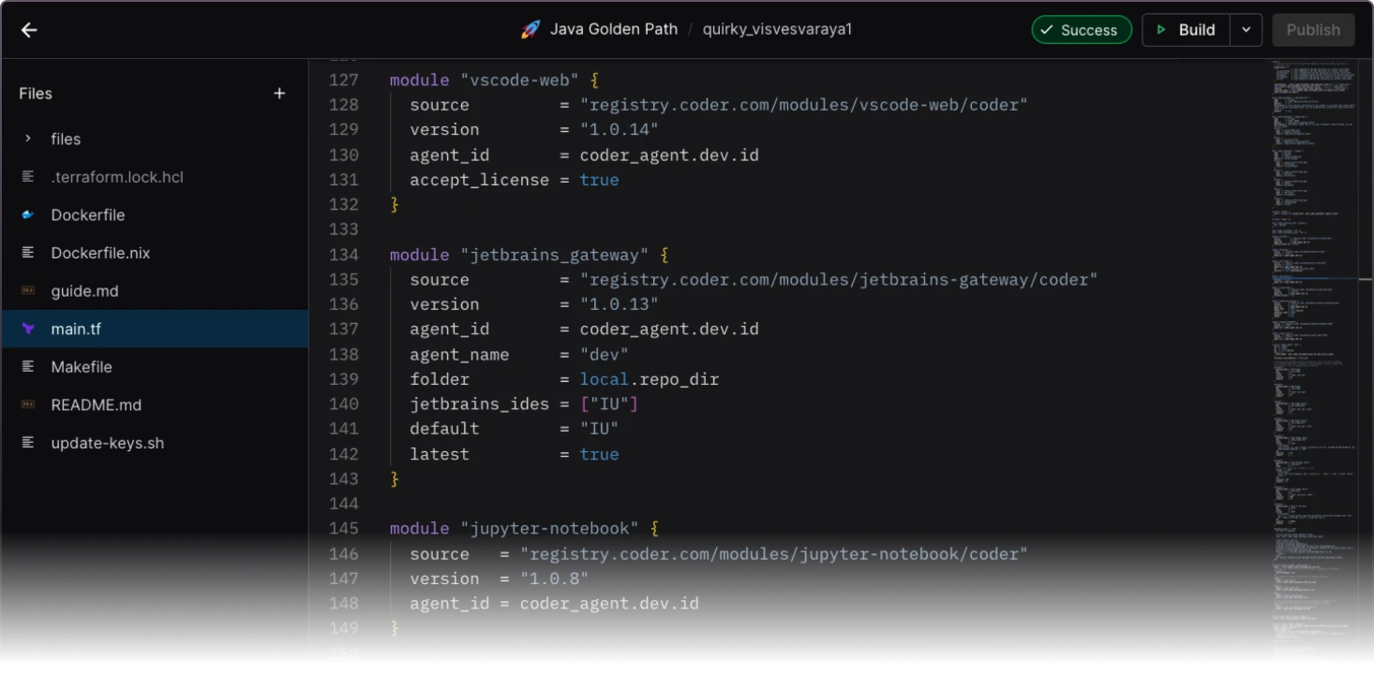
Task: Click the rocket icon beside Java Golden Path
Action: click(530, 30)
